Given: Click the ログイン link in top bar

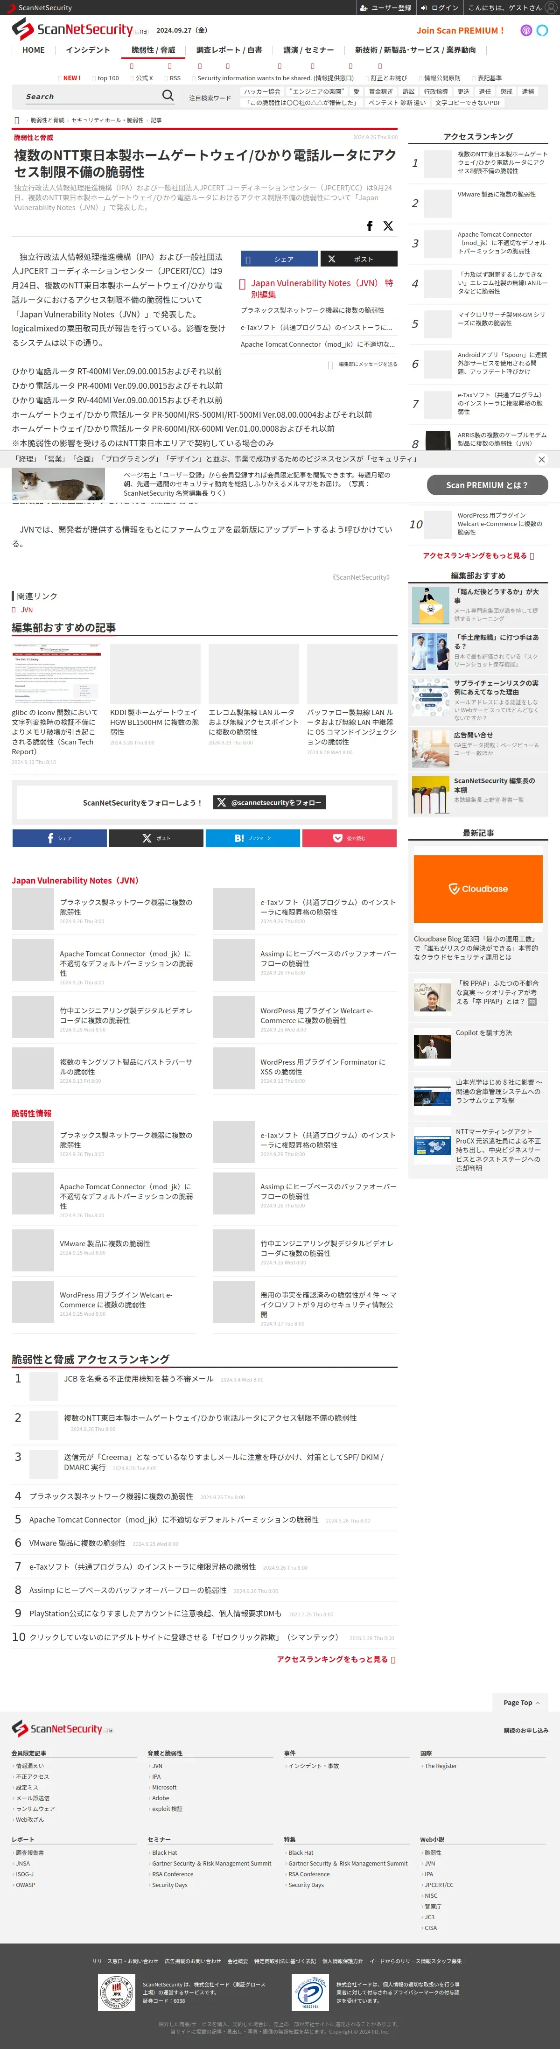Looking at the screenshot, I should [x=439, y=8].
